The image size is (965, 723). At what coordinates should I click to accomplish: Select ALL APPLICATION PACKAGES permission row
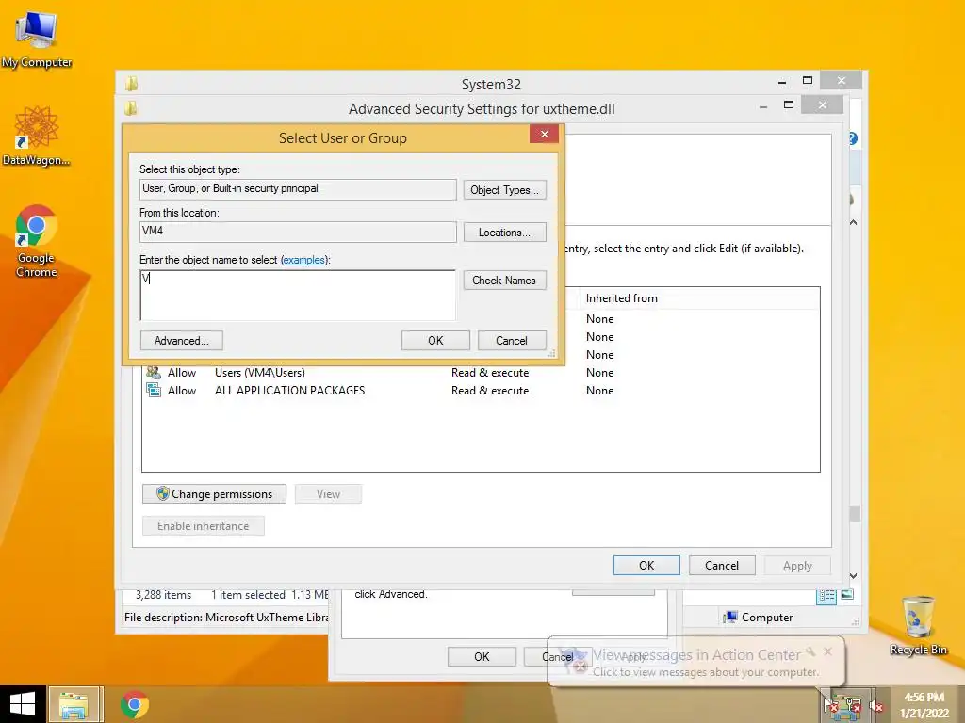pyautogui.click(x=480, y=391)
